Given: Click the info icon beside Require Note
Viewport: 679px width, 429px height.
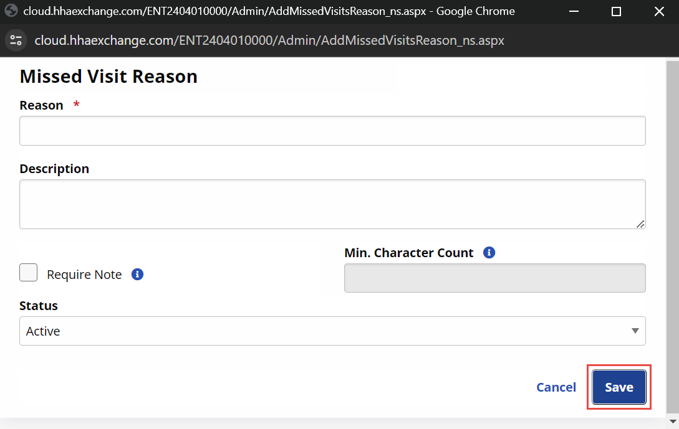Looking at the screenshot, I should [138, 274].
